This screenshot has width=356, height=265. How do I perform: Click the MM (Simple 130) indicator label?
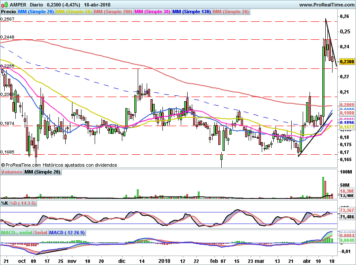pos(191,12)
